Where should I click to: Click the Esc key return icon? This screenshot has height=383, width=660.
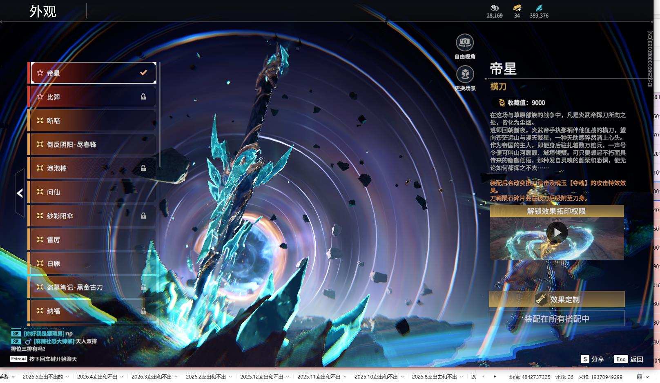pos(621,359)
